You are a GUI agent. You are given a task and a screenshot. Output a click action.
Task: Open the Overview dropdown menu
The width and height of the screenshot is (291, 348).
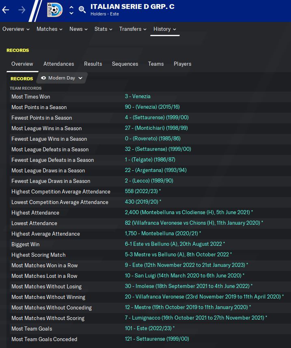pyautogui.click(x=16, y=29)
